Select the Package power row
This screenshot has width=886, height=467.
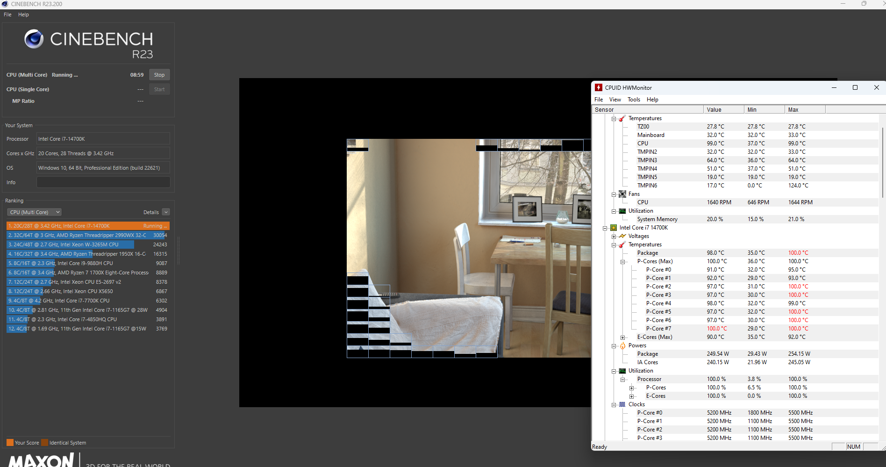[736, 354]
